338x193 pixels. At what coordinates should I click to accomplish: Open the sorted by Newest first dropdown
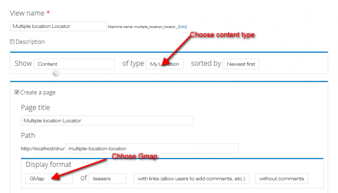[241, 64]
